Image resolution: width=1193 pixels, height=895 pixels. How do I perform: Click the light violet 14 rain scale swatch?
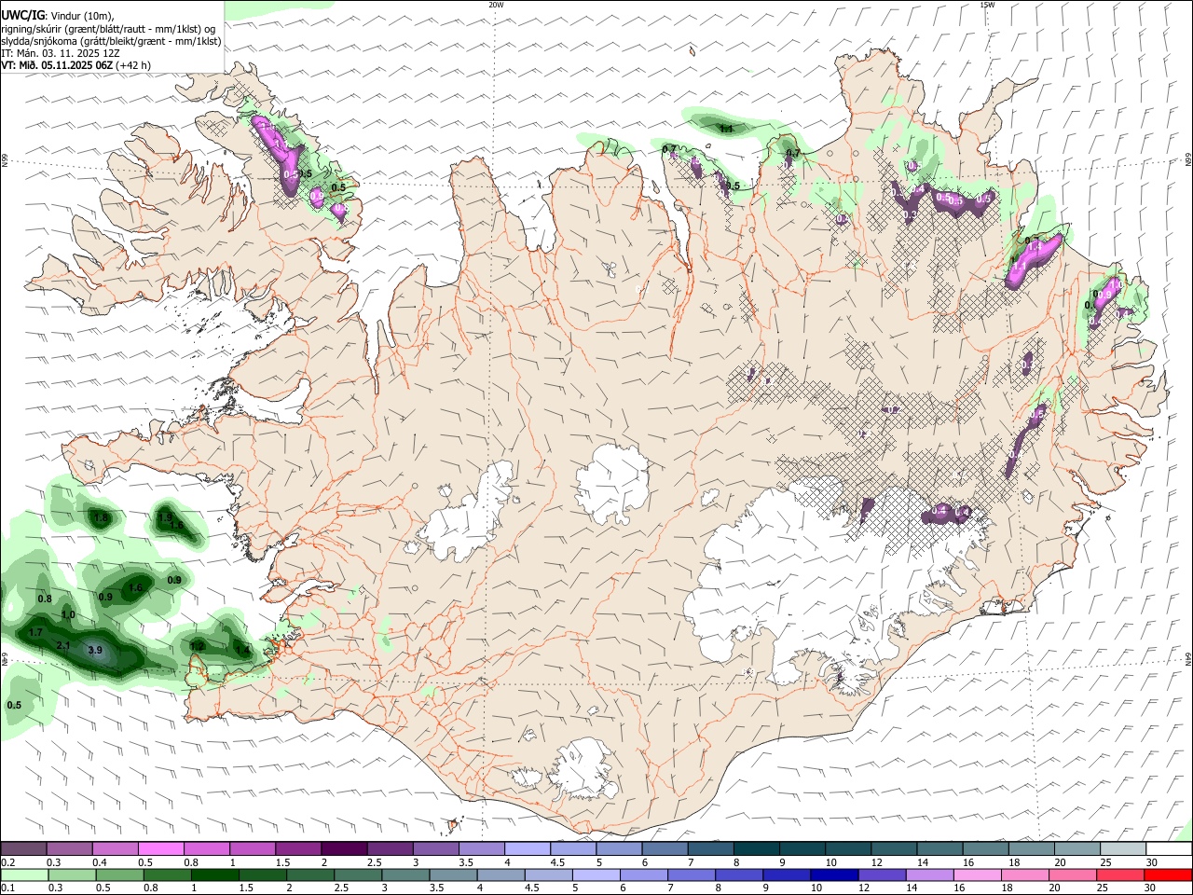pos(928,874)
